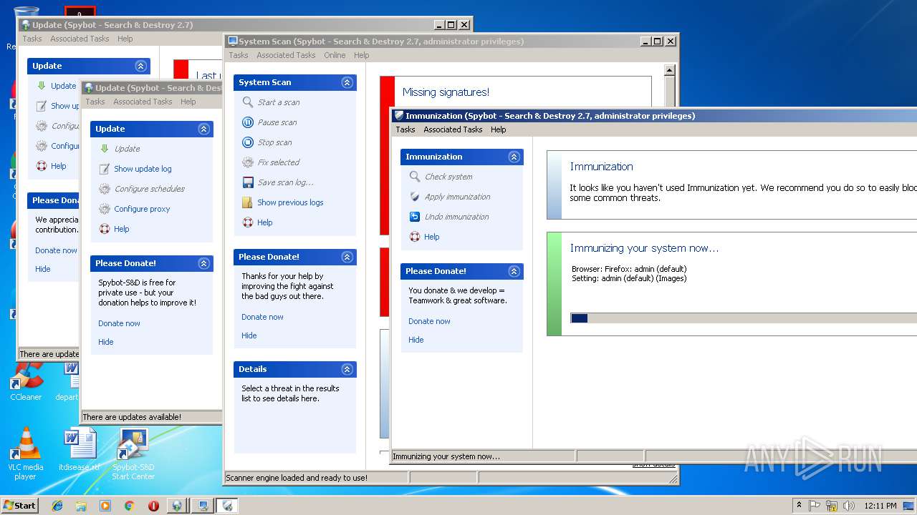Click the Stop scan icon
The width and height of the screenshot is (917, 515).
(x=248, y=142)
